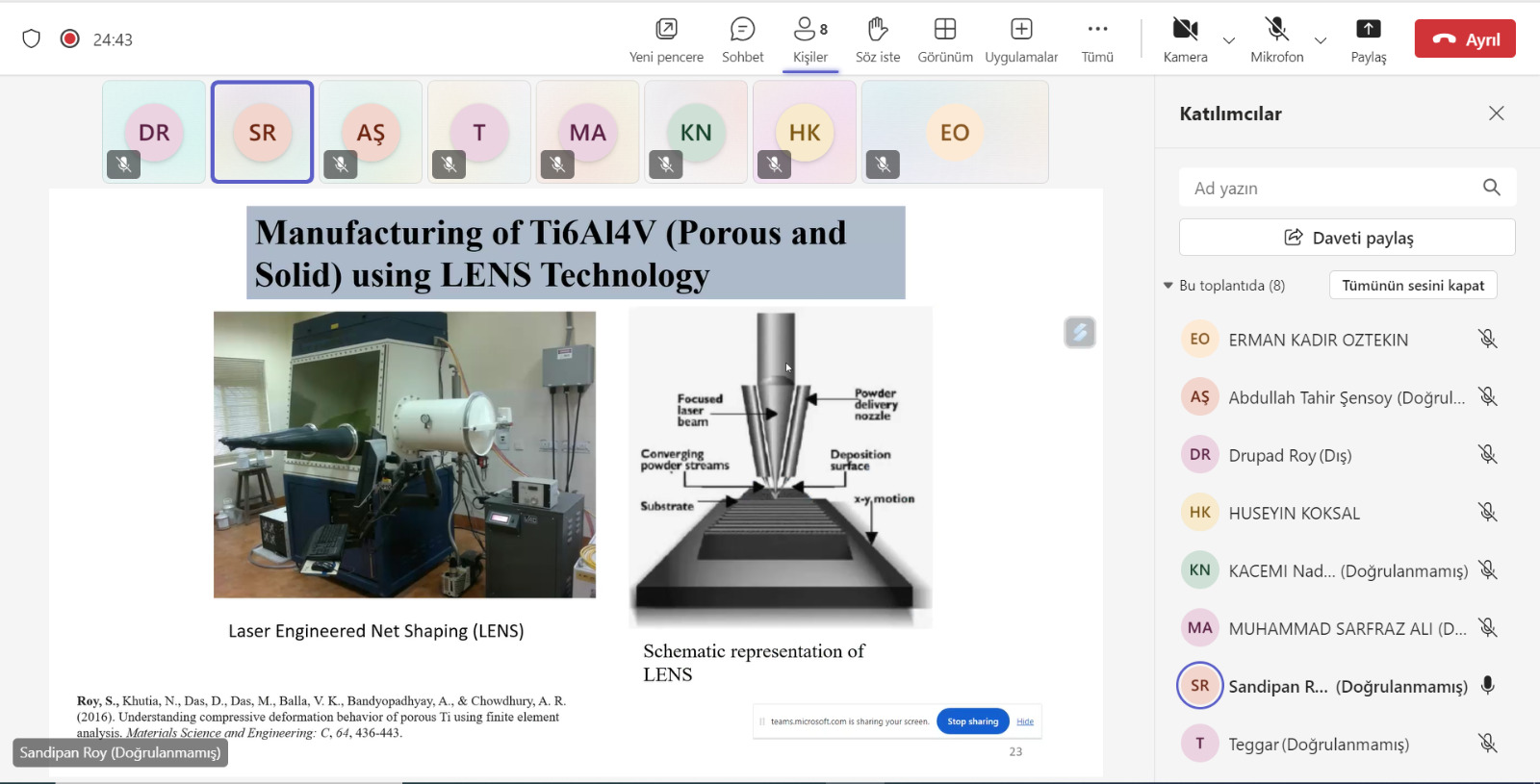The image size is (1540, 784).
Task: Select ERMAN KADIR OZTEKIN in participant list
Action: pos(1318,340)
